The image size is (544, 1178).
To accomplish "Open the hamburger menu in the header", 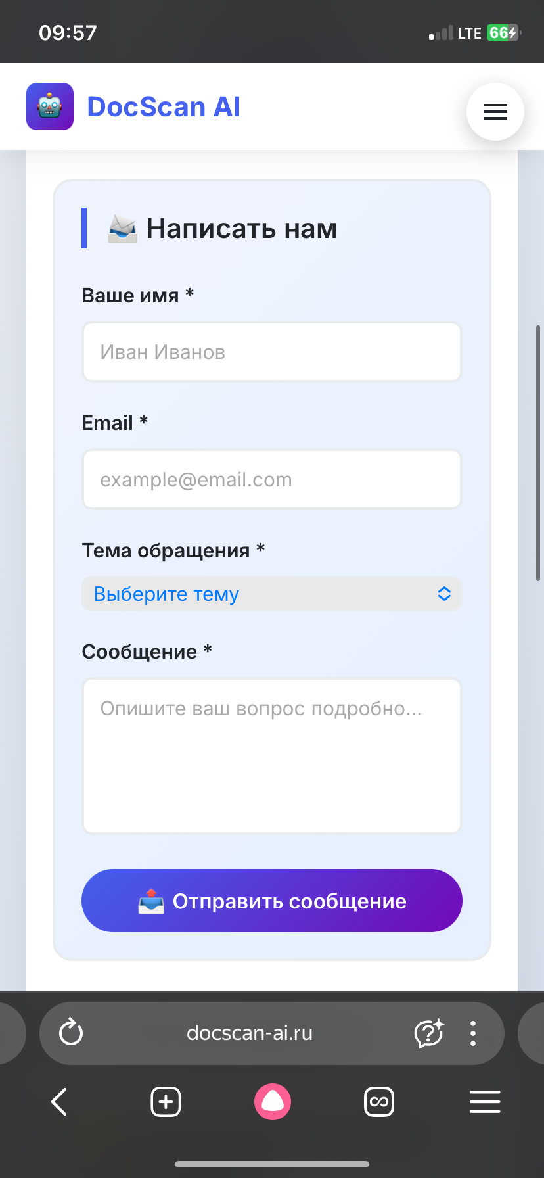I will click(495, 112).
